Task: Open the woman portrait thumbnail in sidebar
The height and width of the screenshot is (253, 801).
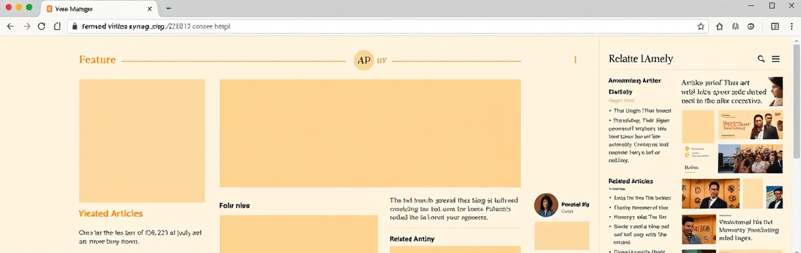Action: (775, 91)
